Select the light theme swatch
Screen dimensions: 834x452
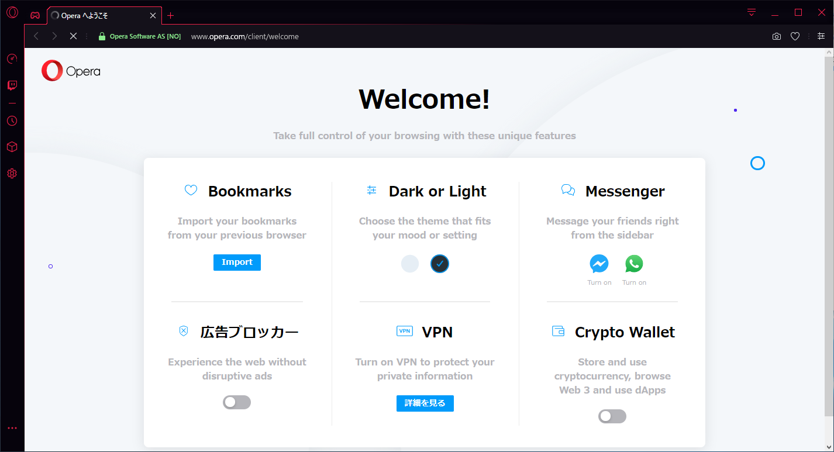pyautogui.click(x=410, y=264)
